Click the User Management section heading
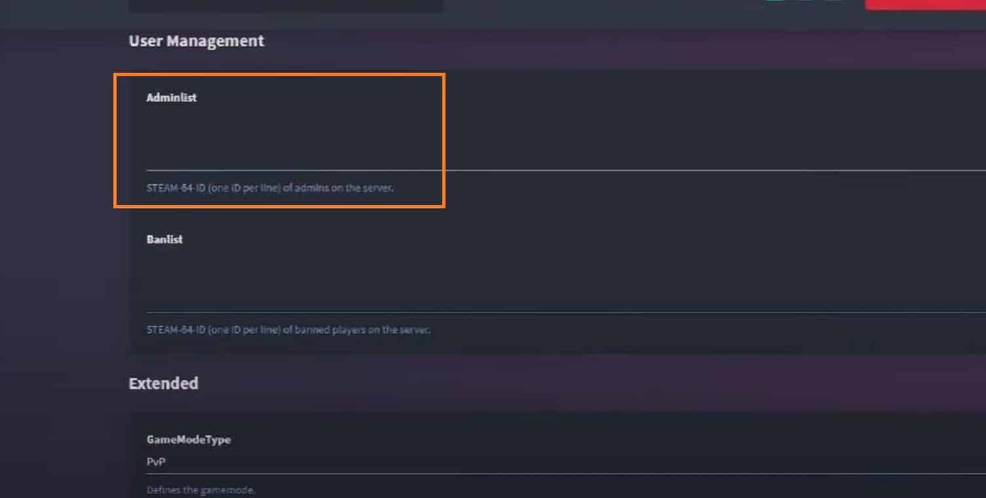 point(197,41)
